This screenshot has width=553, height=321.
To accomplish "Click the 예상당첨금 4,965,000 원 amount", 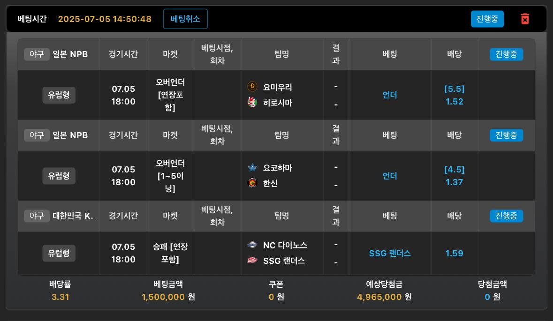I will coord(385,297).
